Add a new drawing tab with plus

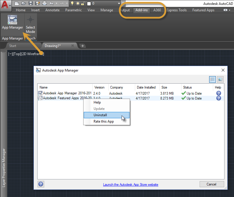pyautogui.click(x=83, y=46)
